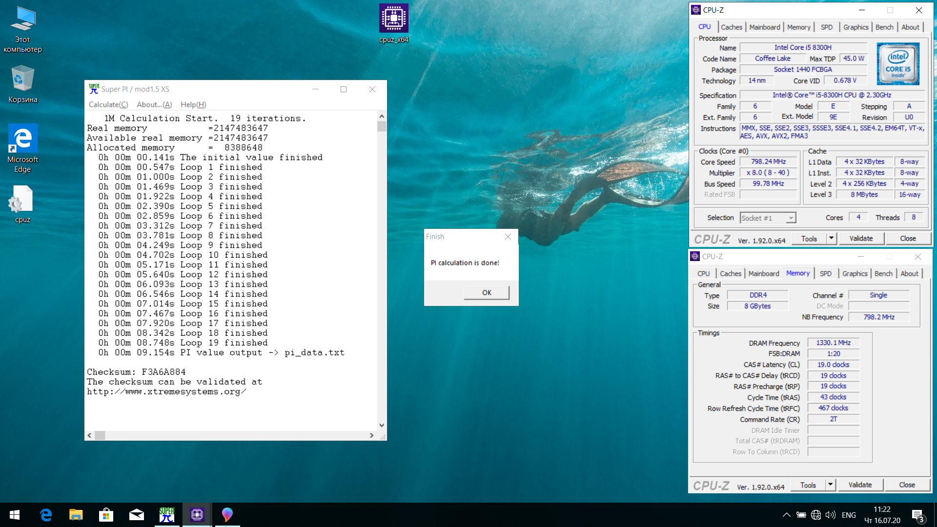Click Super PI vertical scrollbar down arrow

tap(382, 426)
